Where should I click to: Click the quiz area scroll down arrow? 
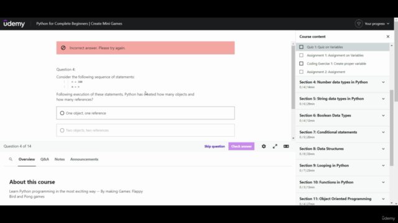click(x=293, y=138)
